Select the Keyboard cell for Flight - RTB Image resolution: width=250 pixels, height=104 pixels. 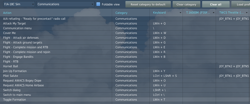point(166,61)
